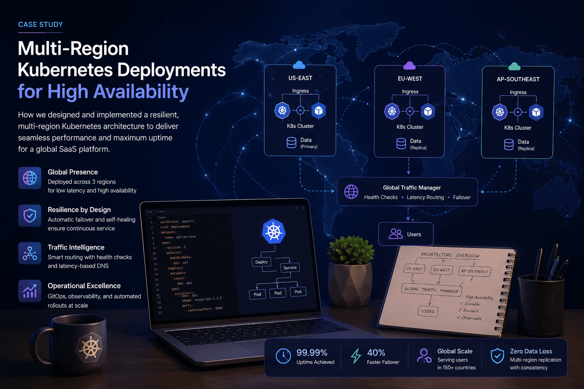Viewport: 584px width, 389px height.
Task: Select the cube icon in AP-SOUTHEAST cluster
Action: (536, 112)
